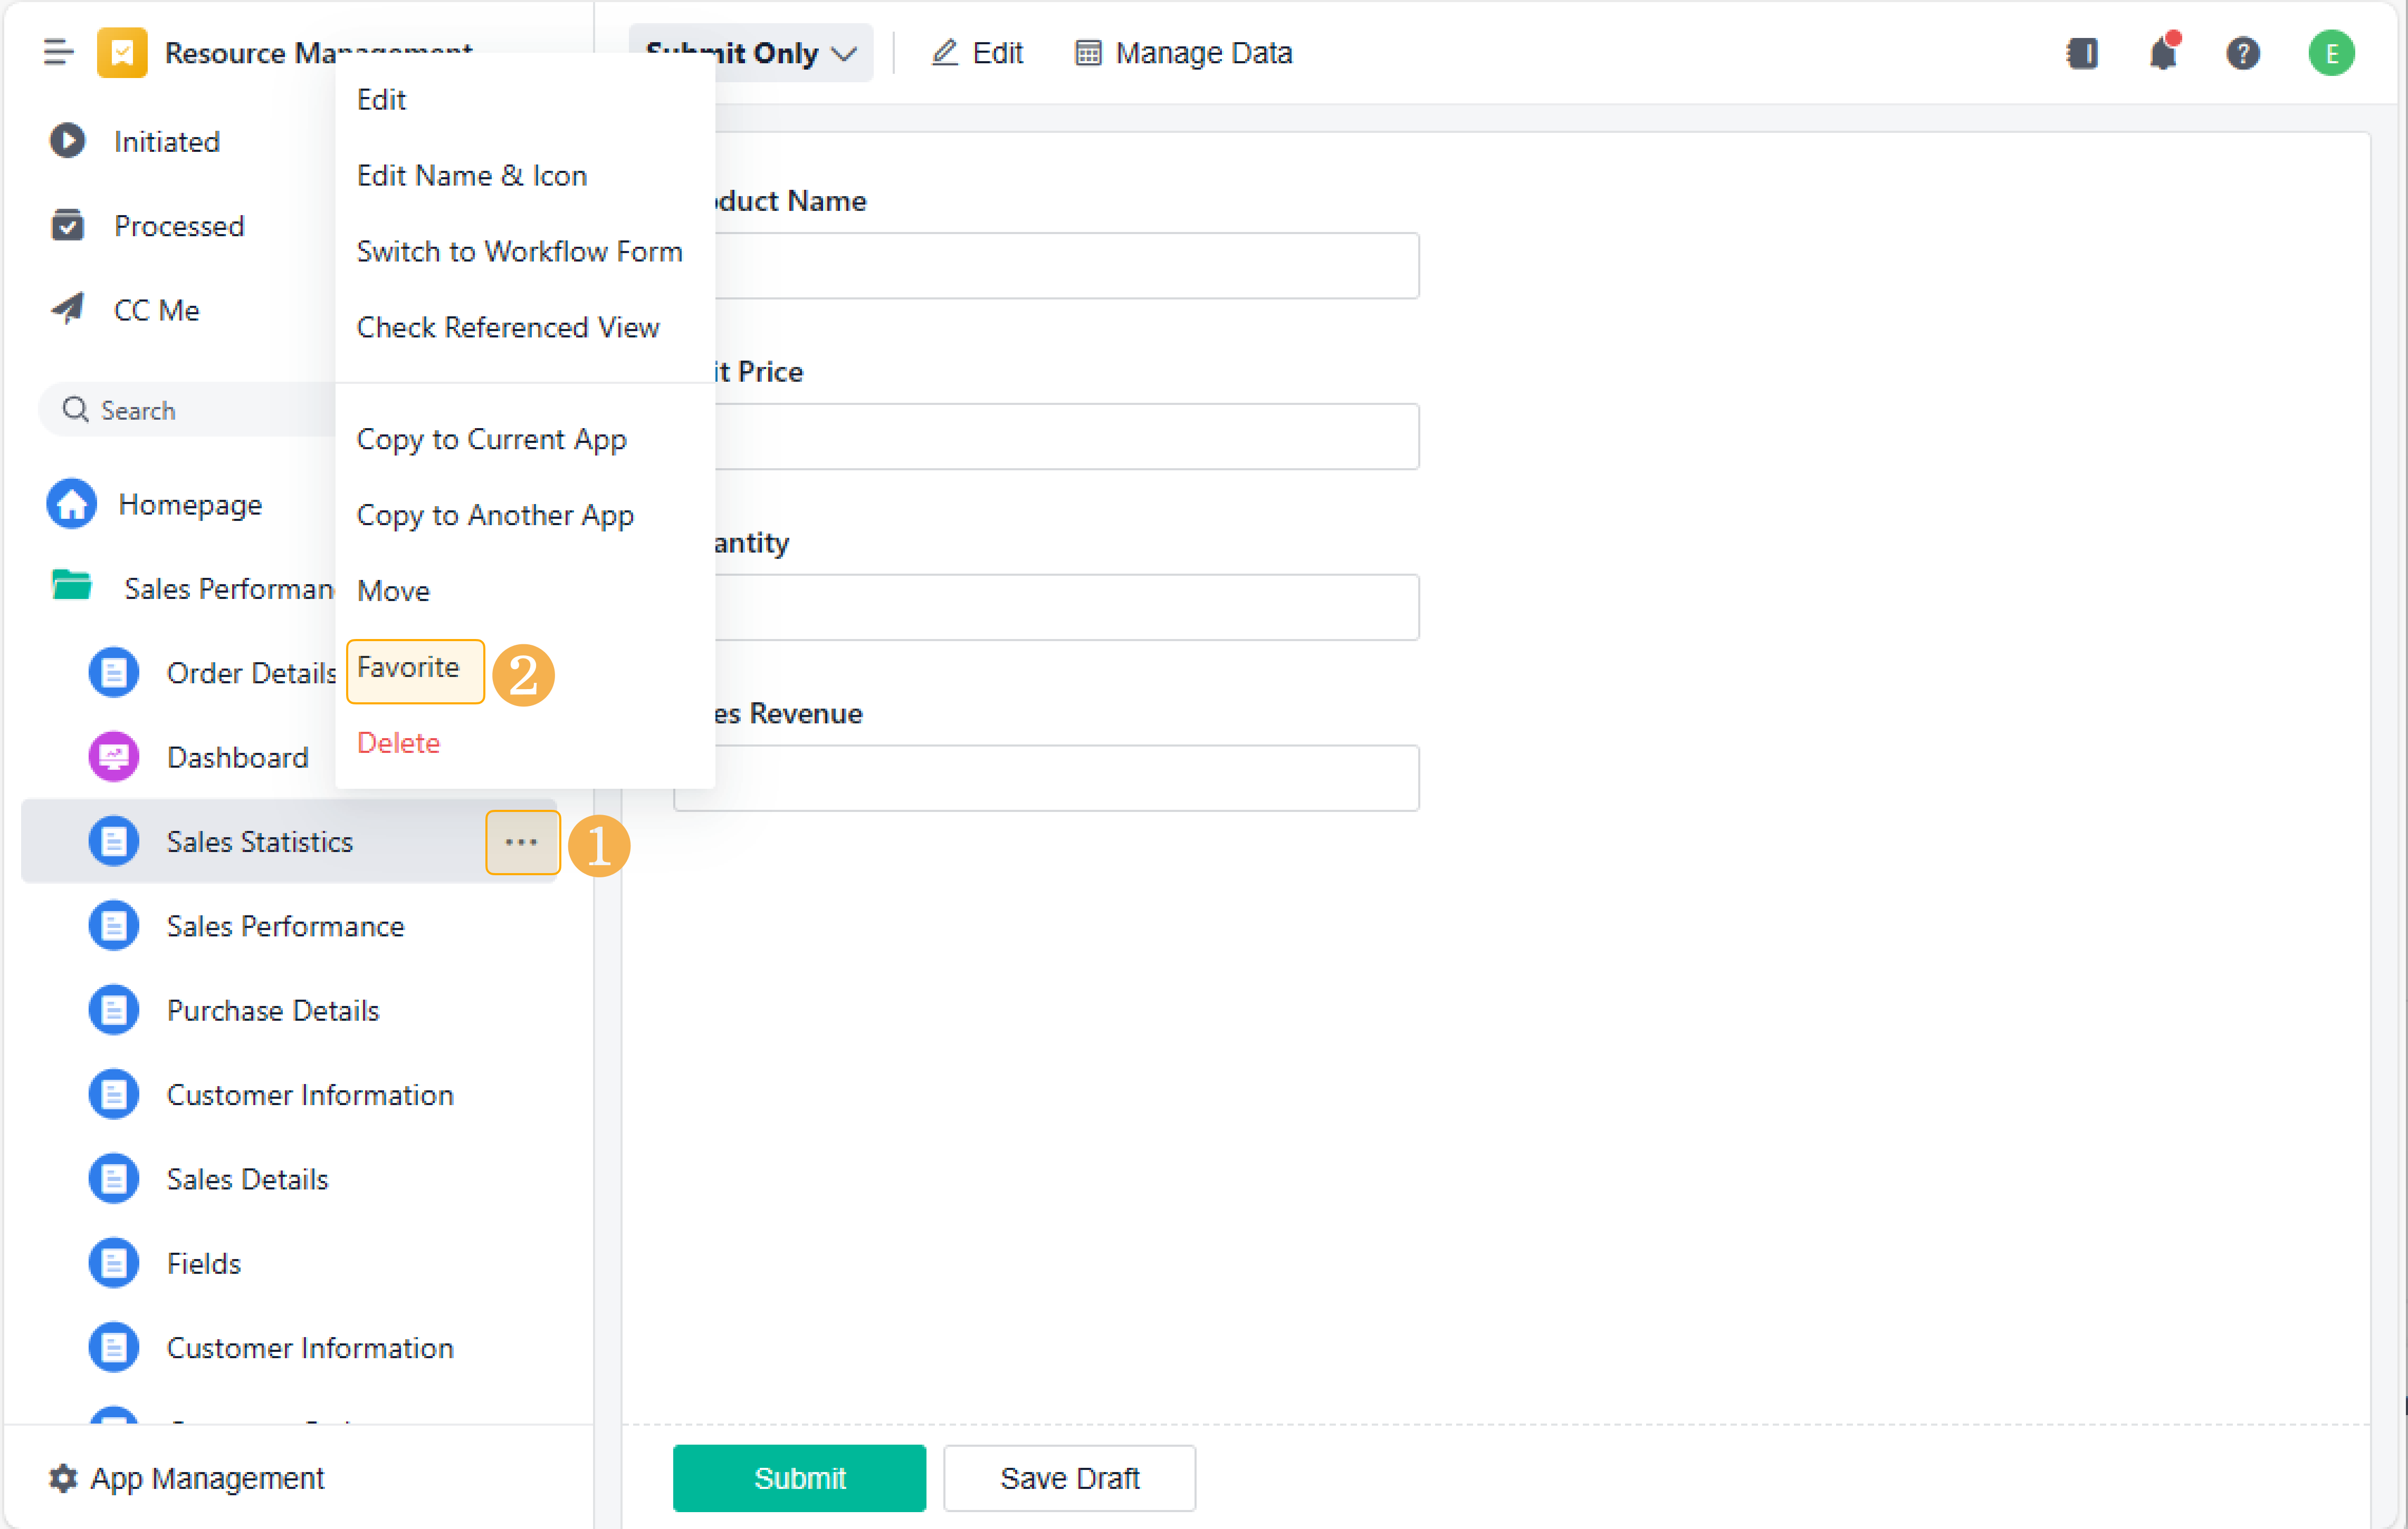Select Delete in the context menu
The width and height of the screenshot is (2408, 1529).
(x=398, y=742)
